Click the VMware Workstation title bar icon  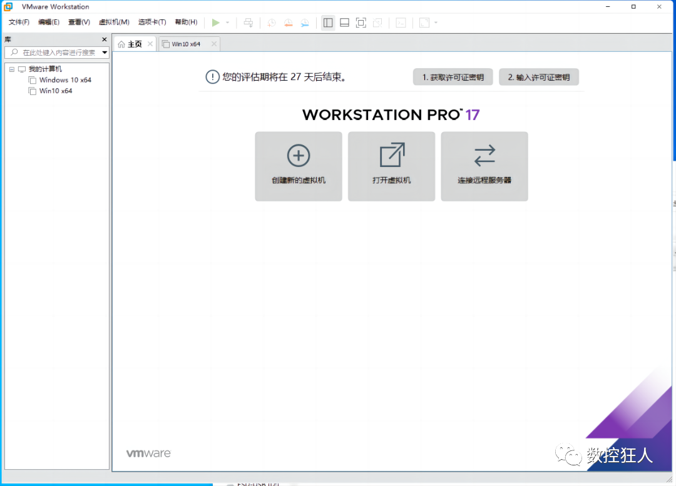point(8,6)
